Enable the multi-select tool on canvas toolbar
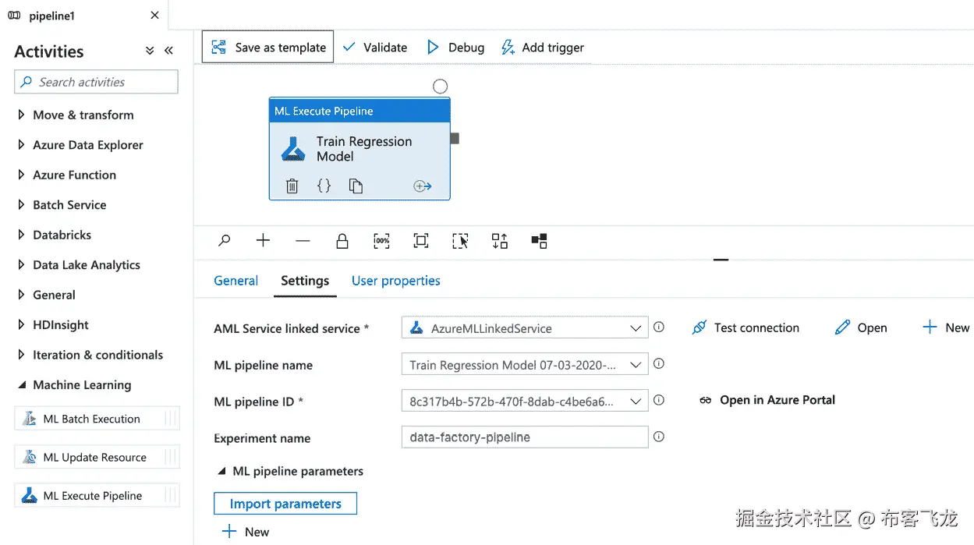 tap(460, 241)
